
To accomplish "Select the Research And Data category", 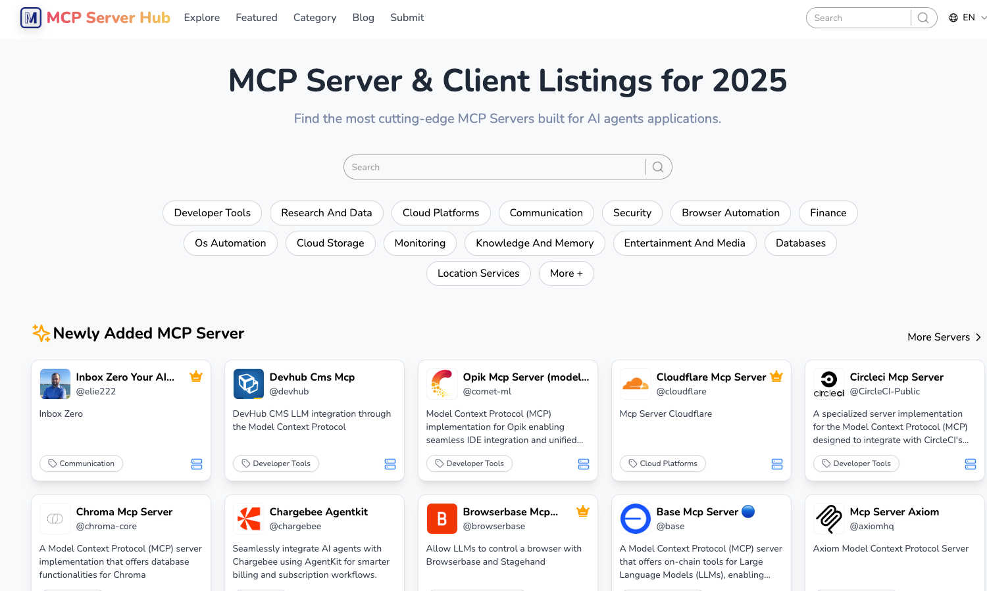I will pos(326,213).
